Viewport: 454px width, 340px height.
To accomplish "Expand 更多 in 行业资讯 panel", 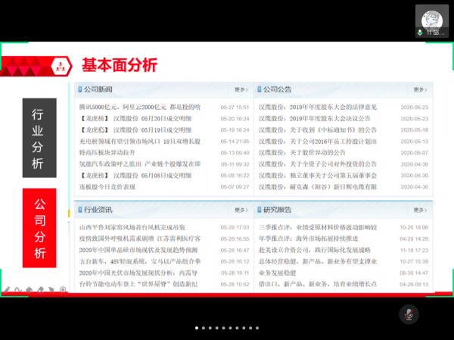I will [x=241, y=210].
